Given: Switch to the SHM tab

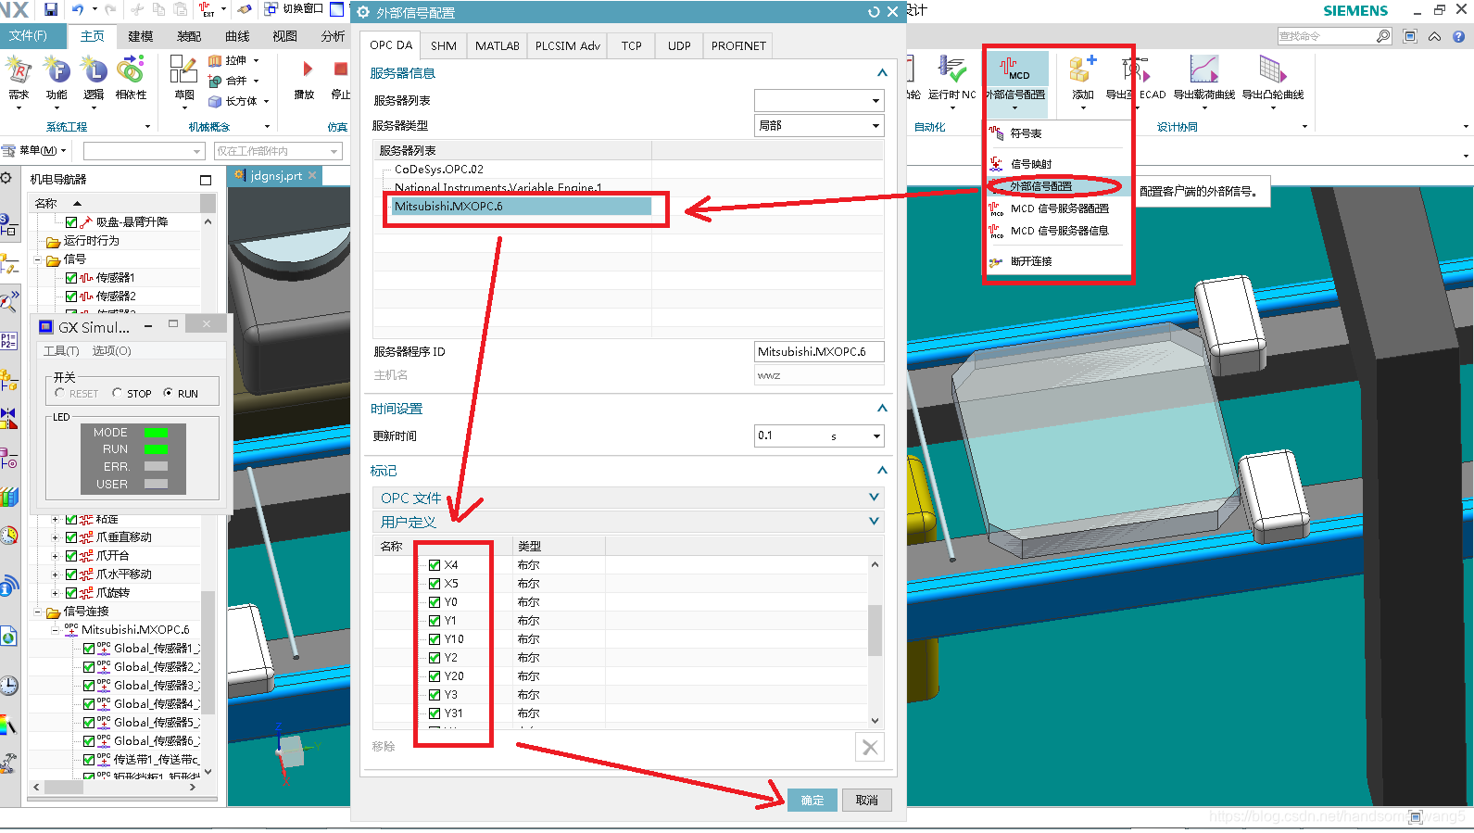Looking at the screenshot, I should click(444, 45).
